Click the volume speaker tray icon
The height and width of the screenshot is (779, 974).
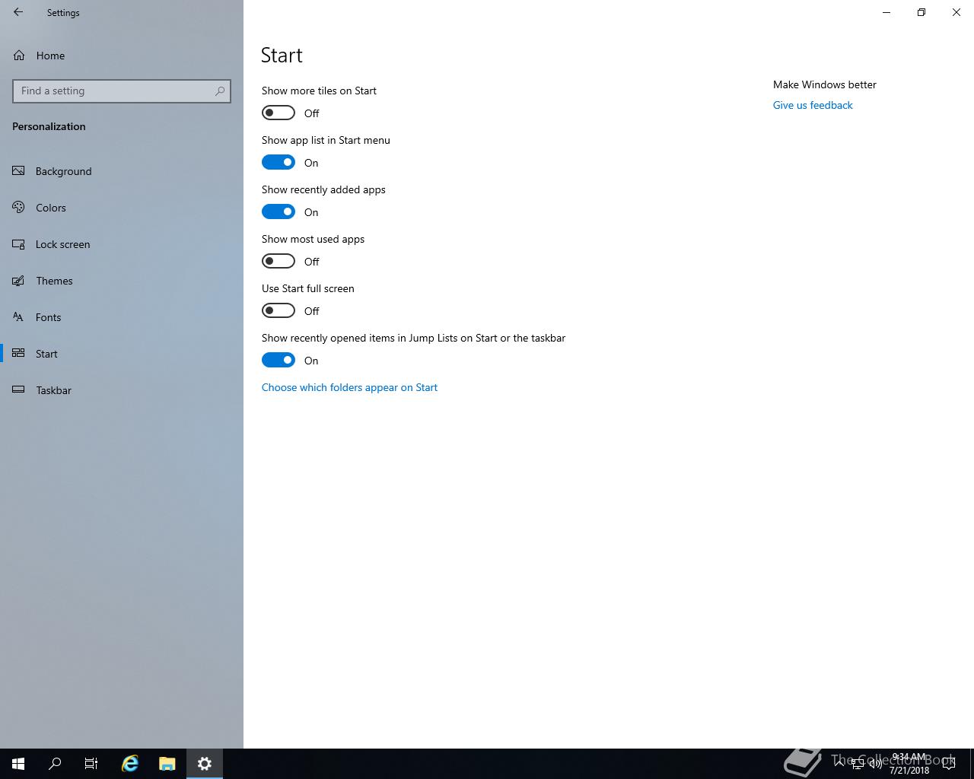click(875, 764)
